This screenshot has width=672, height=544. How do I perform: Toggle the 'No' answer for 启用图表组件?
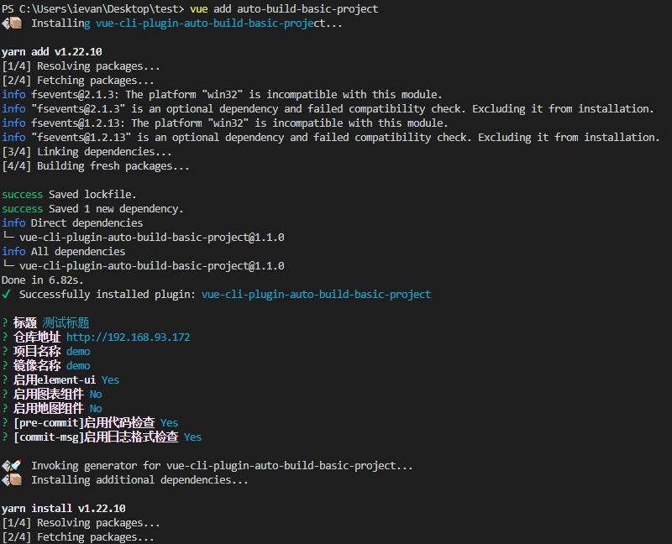click(95, 394)
